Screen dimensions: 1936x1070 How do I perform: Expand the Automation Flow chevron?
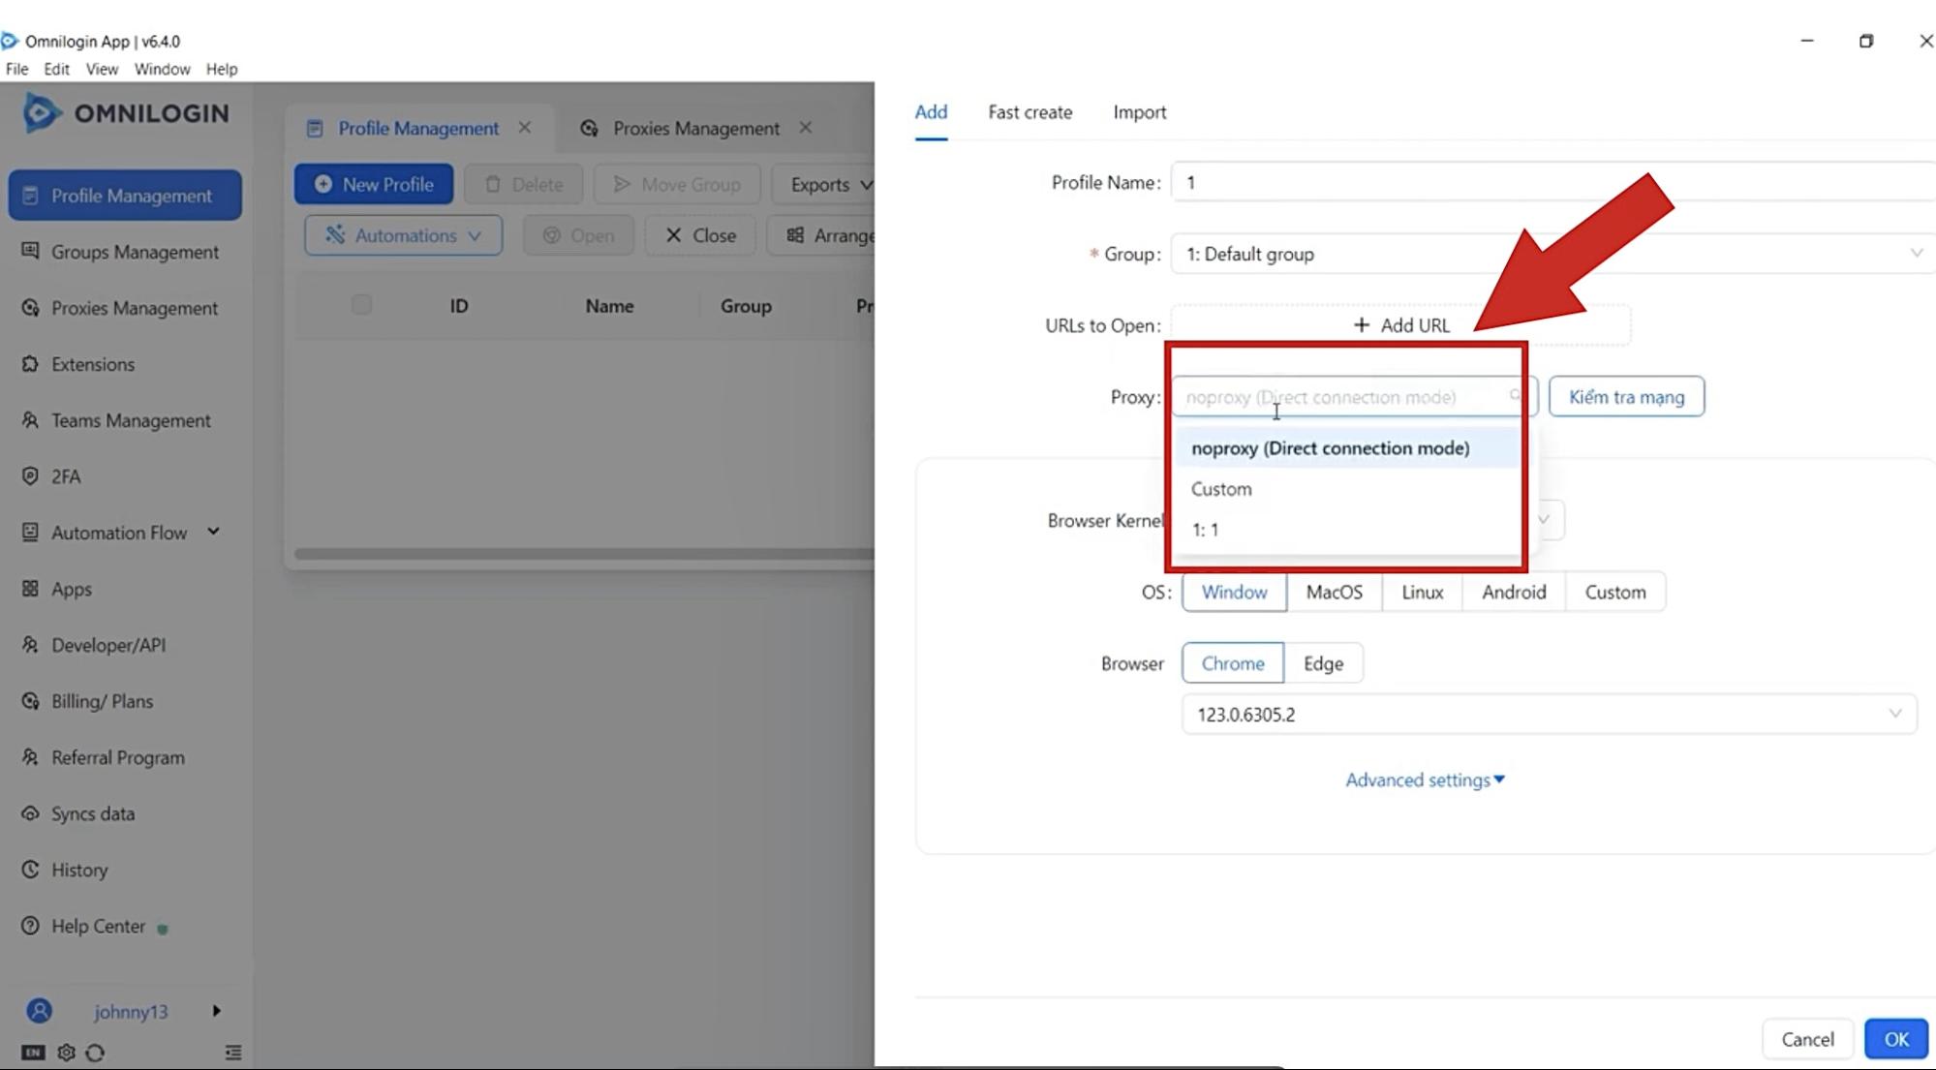pyautogui.click(x=213, y=532)
